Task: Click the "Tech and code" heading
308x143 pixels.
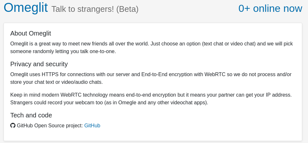Action: point(31,115)
